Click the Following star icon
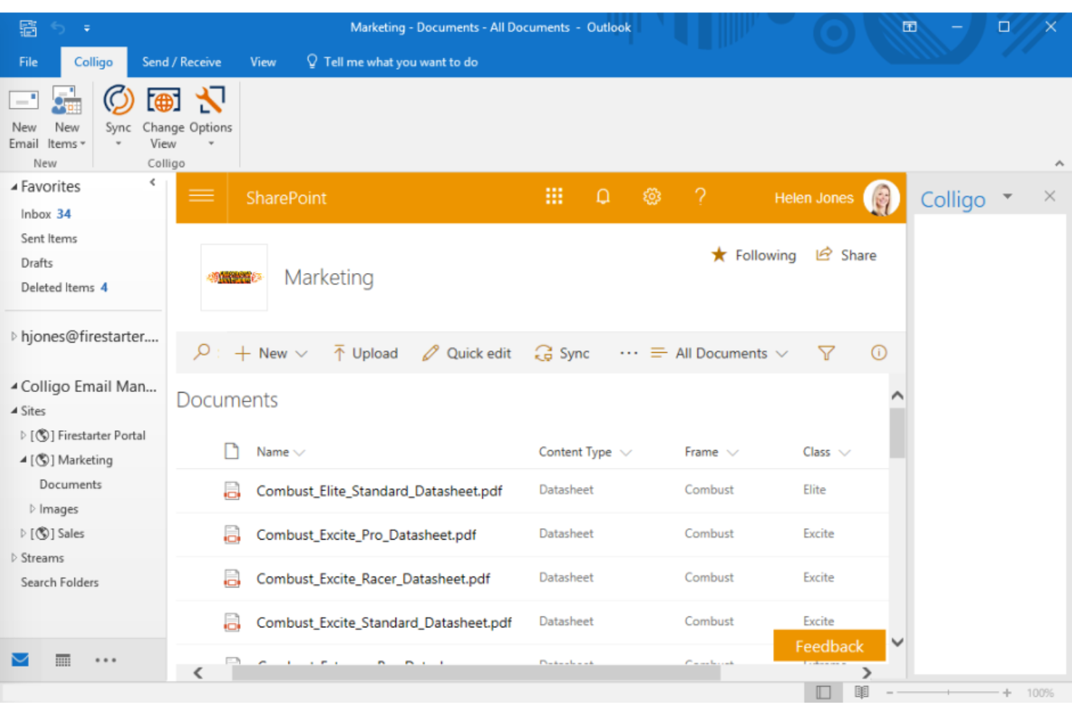1072x715 pixels. (x=719, y=254)
